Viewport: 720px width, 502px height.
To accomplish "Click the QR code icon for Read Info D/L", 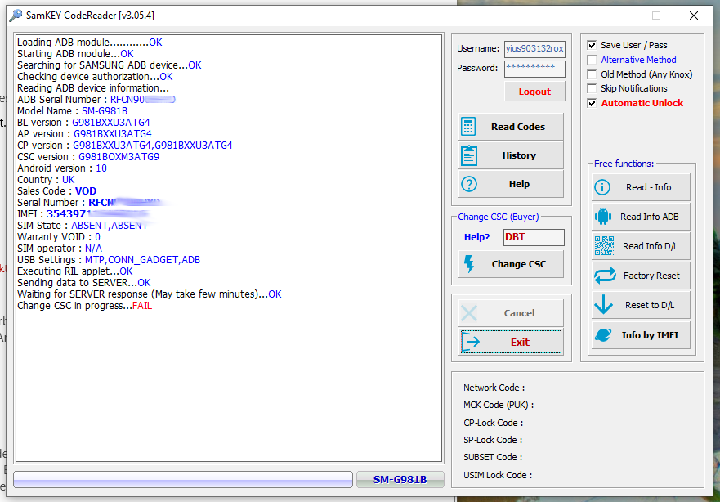I will pyautogui.click(x=604, y=246).
